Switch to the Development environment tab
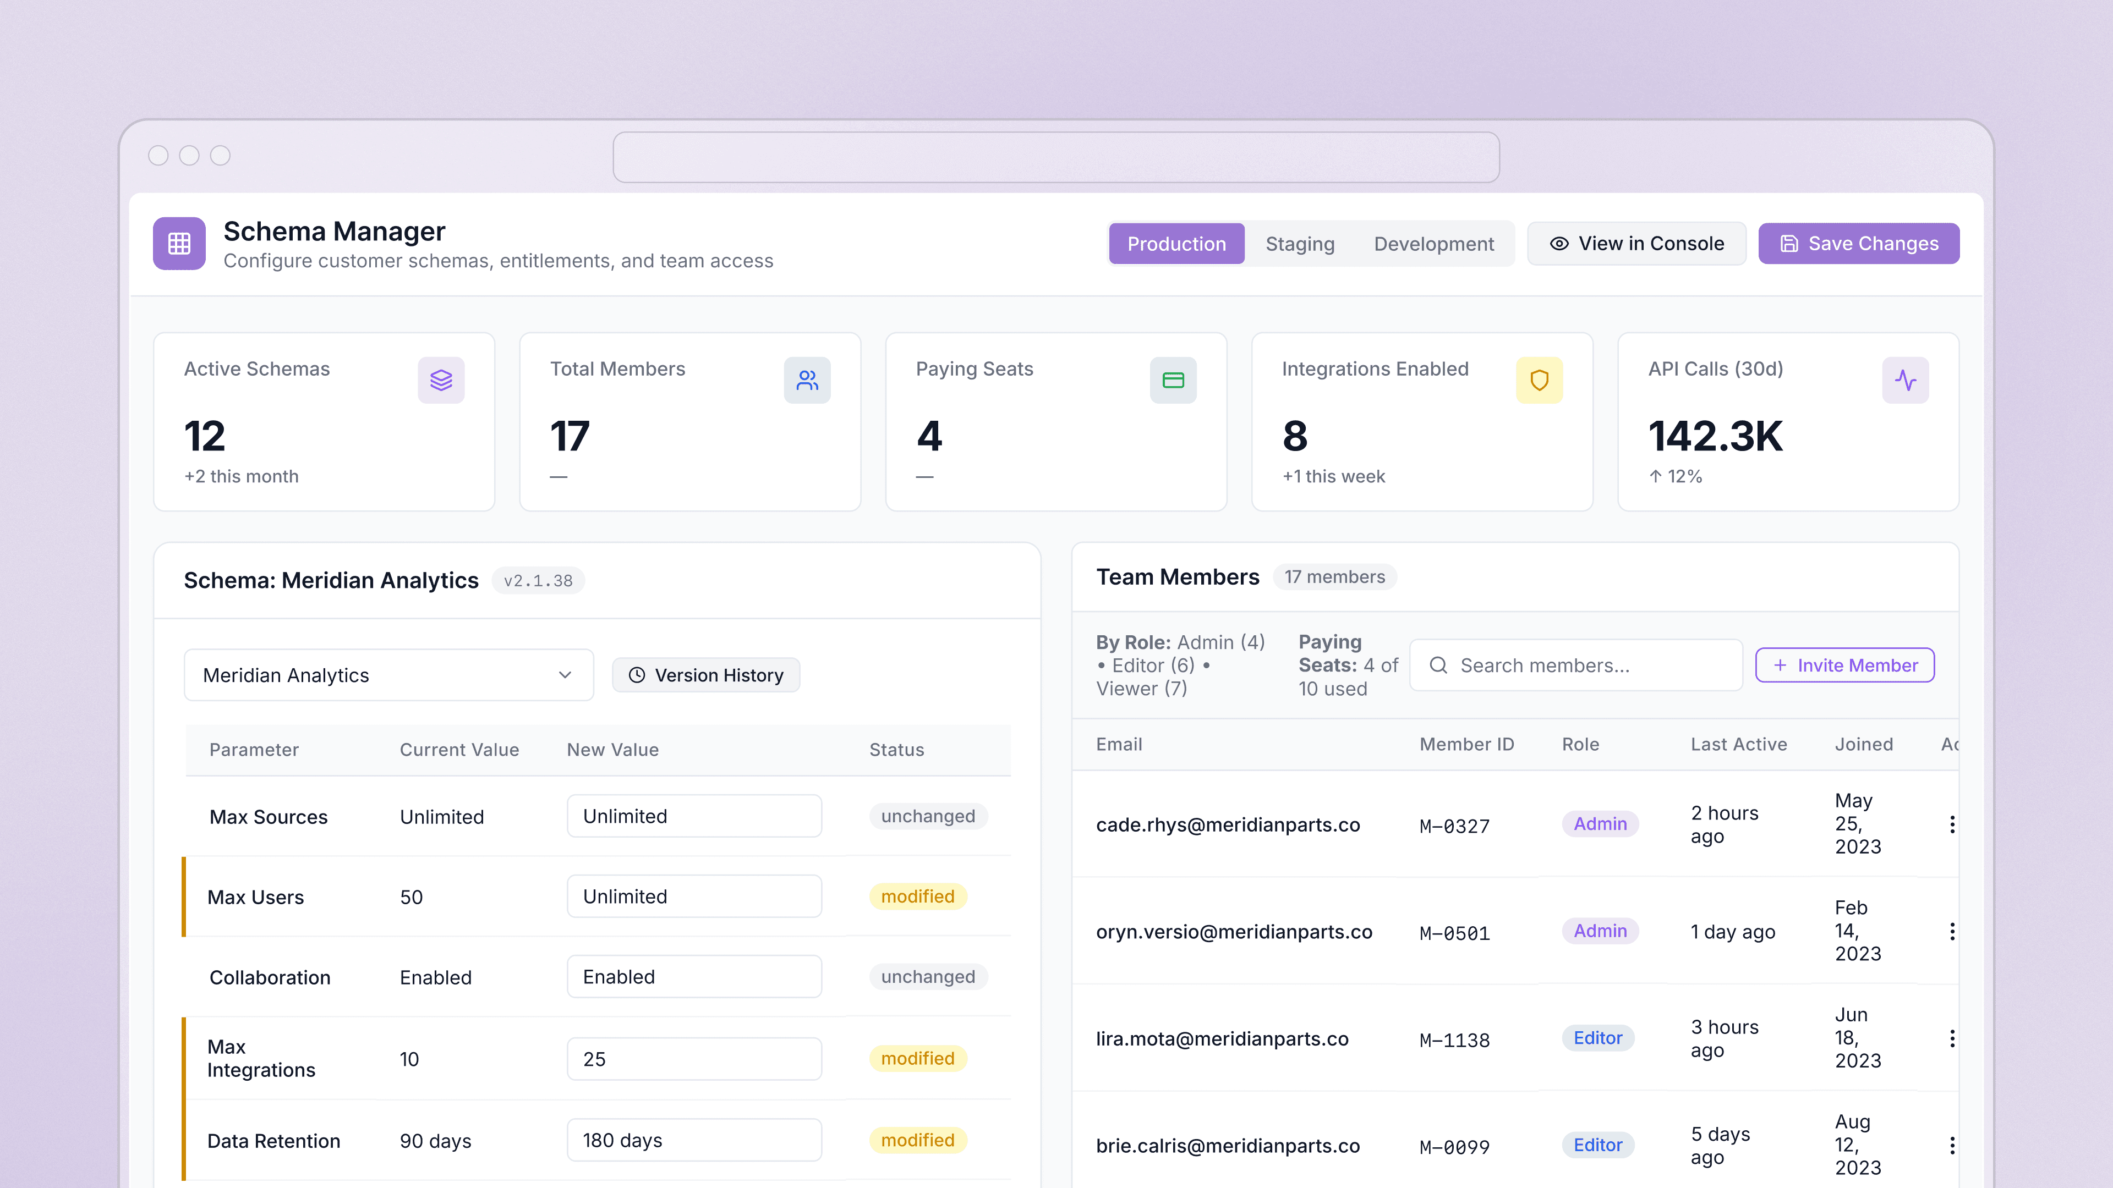The width and height of the screenshot is (2113, 1188). [1434, 244]
